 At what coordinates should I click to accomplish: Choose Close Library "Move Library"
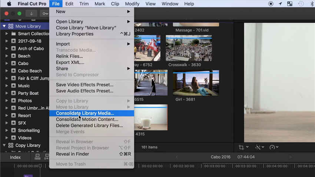pos(92,28)
